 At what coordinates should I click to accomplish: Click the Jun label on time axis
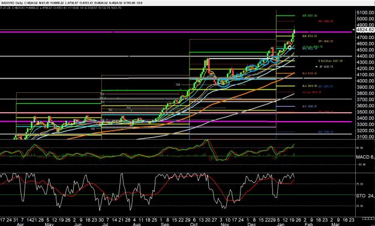(78, 224)
